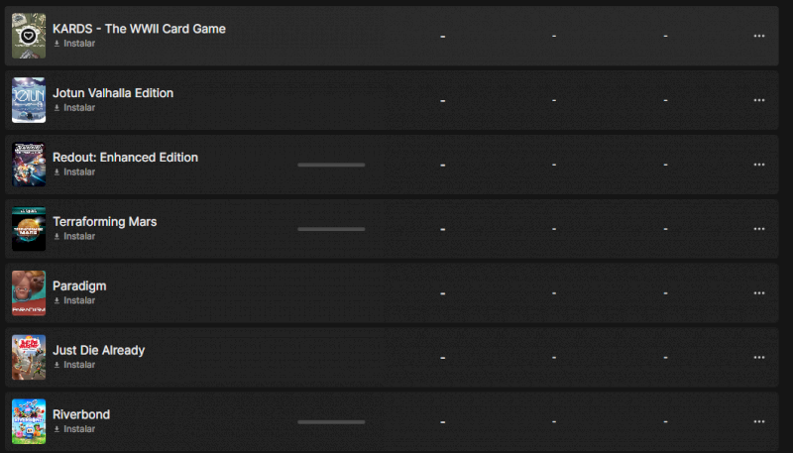Select the Riverbond game cover icon
793x453 pixels.
(29, 421)
